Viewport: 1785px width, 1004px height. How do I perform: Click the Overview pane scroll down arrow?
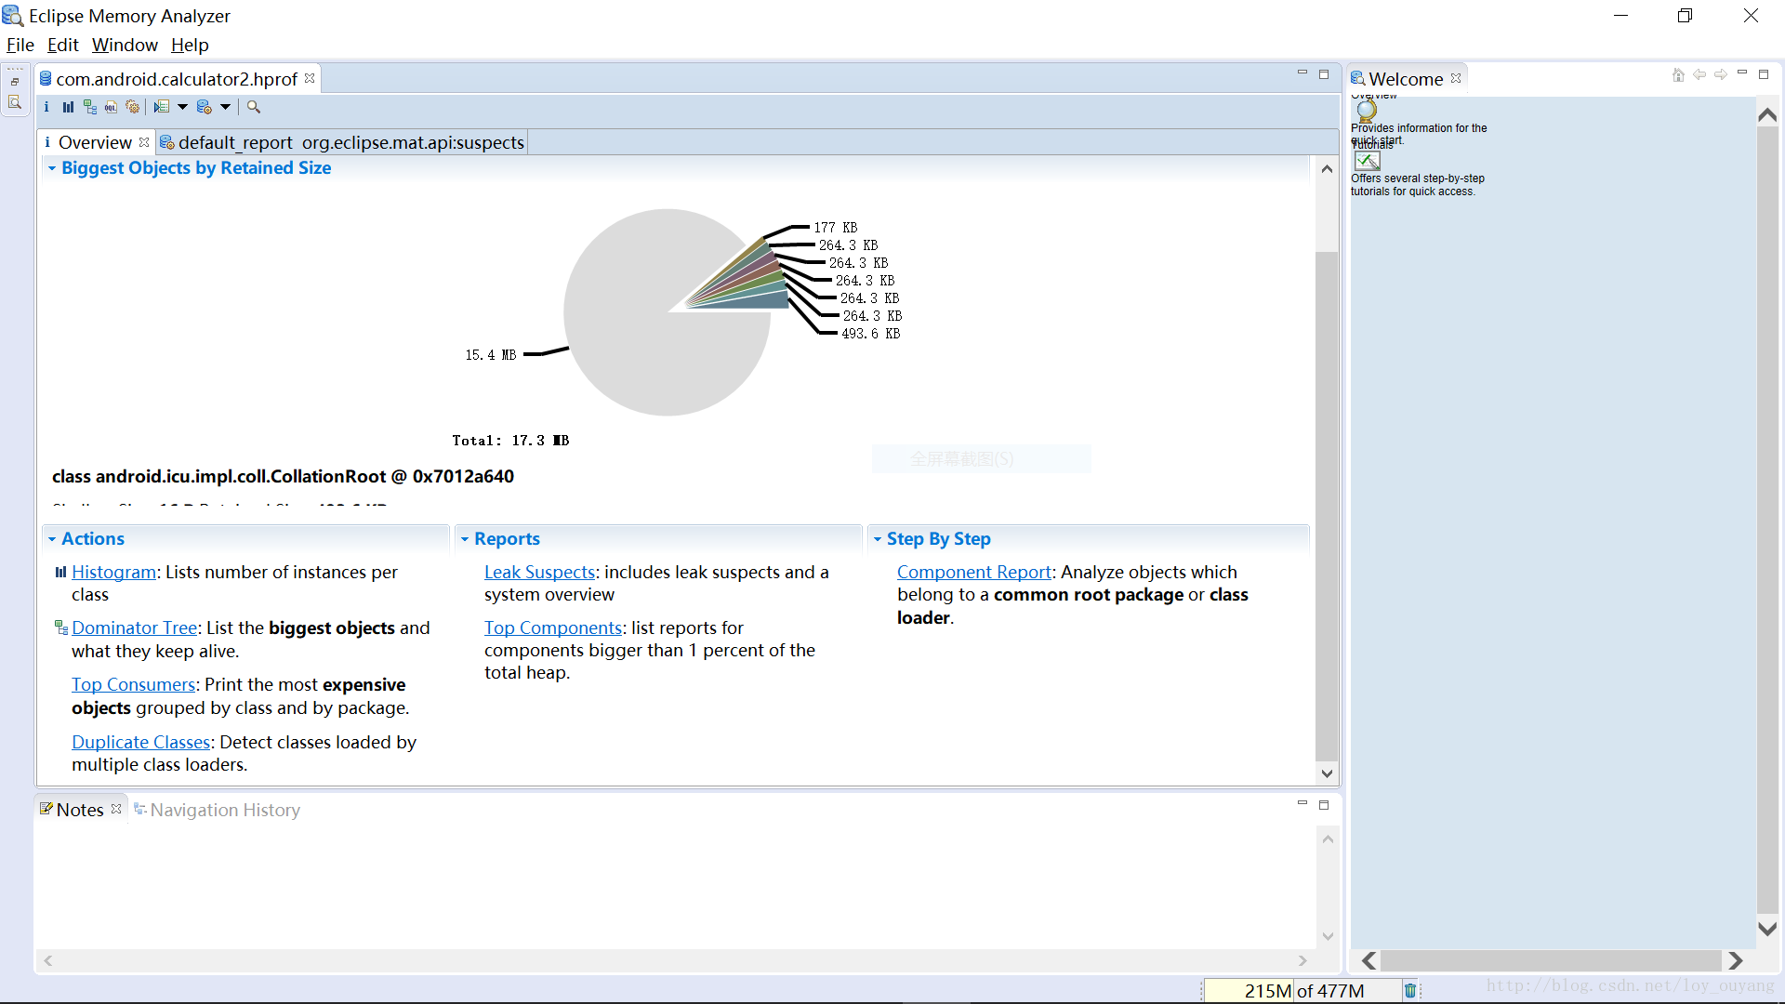[1327, 773]
